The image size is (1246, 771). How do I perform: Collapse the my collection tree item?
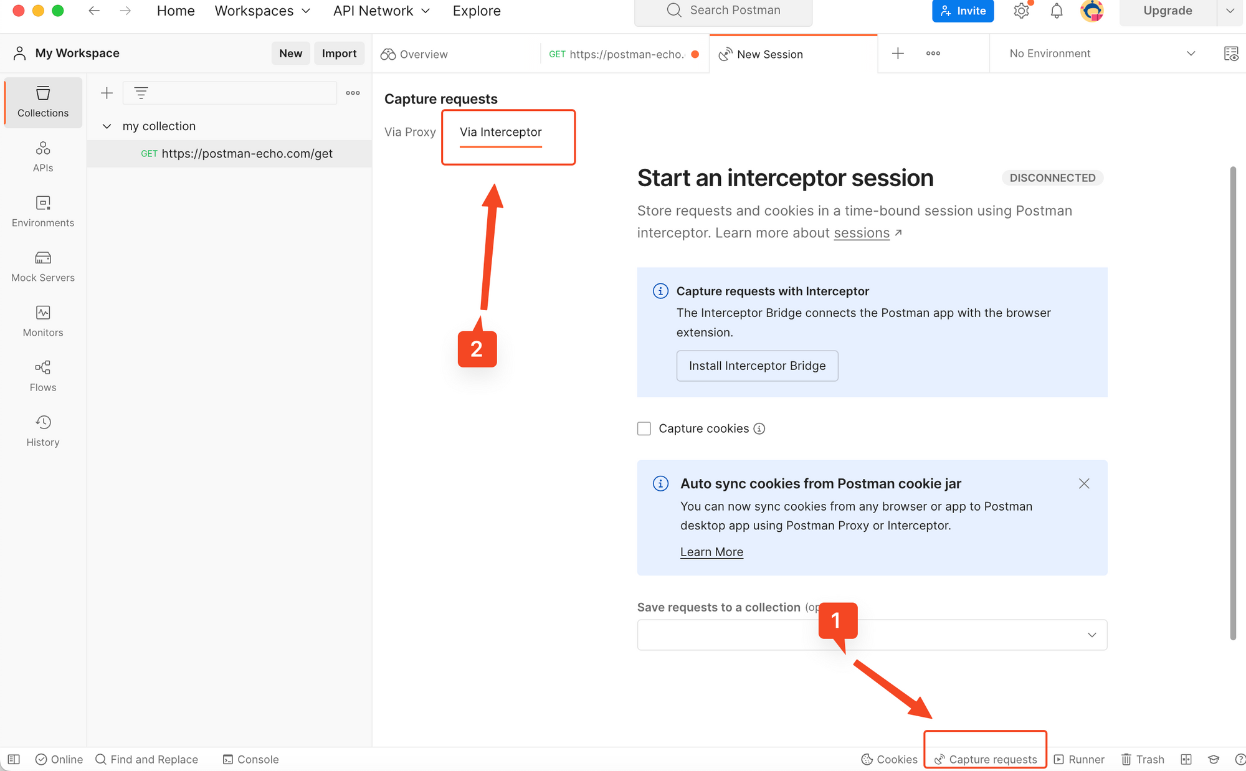coord(107,126)
